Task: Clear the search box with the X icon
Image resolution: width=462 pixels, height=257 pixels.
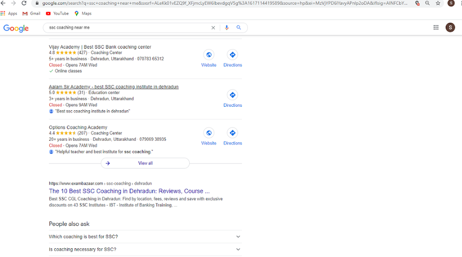Action: coord(213,28)
